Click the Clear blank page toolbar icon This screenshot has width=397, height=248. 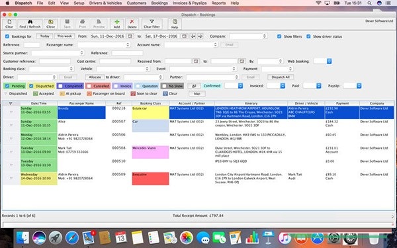click(9, 22)
